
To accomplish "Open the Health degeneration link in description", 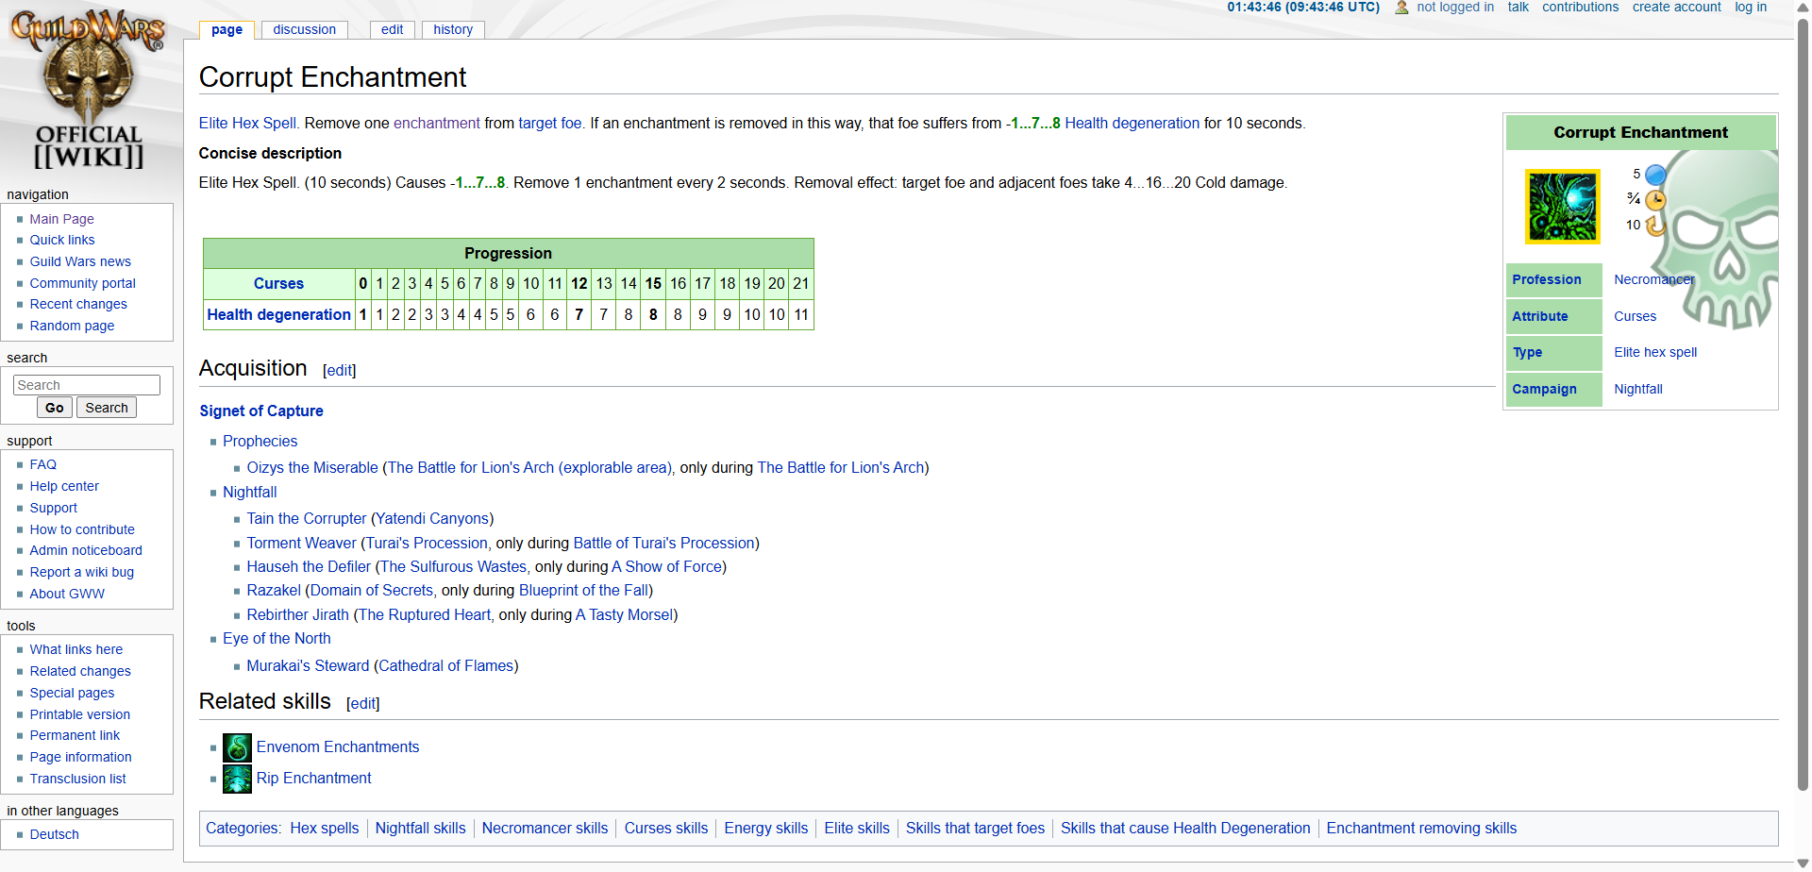I will (1132, 123).
